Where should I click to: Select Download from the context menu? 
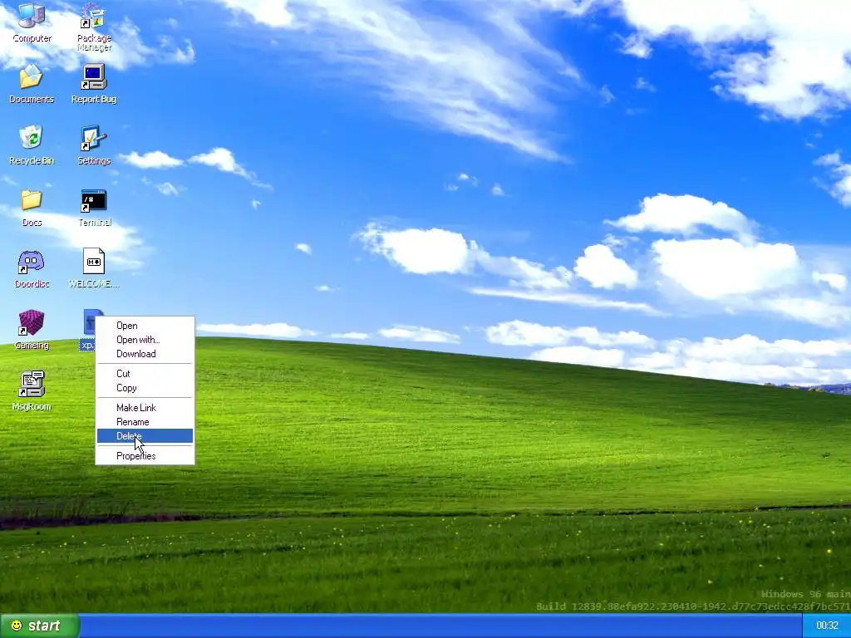pos(145,354)
